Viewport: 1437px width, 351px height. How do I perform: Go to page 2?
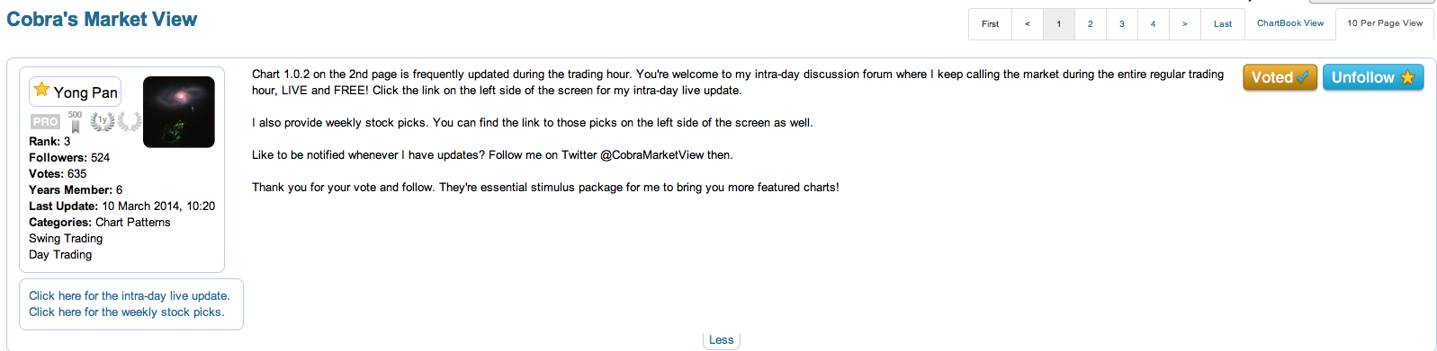coord(1091,24)
